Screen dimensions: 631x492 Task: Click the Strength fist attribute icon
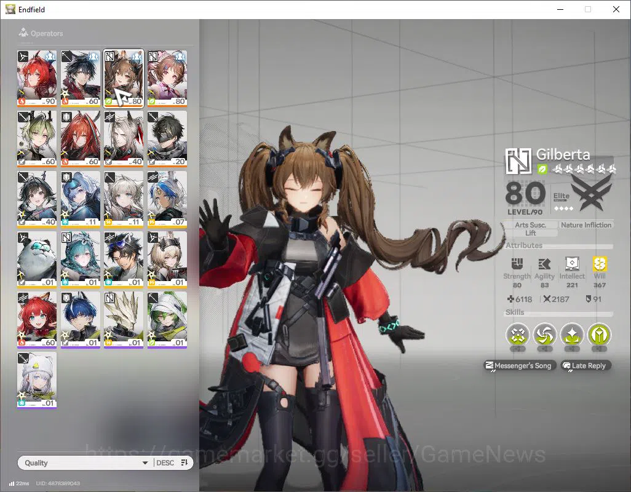pyautogui.click(x=517, y=264)
